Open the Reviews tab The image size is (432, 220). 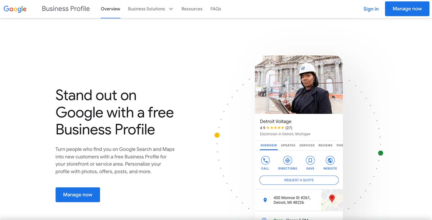coord(325,145)
